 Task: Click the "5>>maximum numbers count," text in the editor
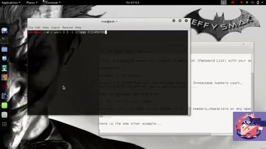217,83
